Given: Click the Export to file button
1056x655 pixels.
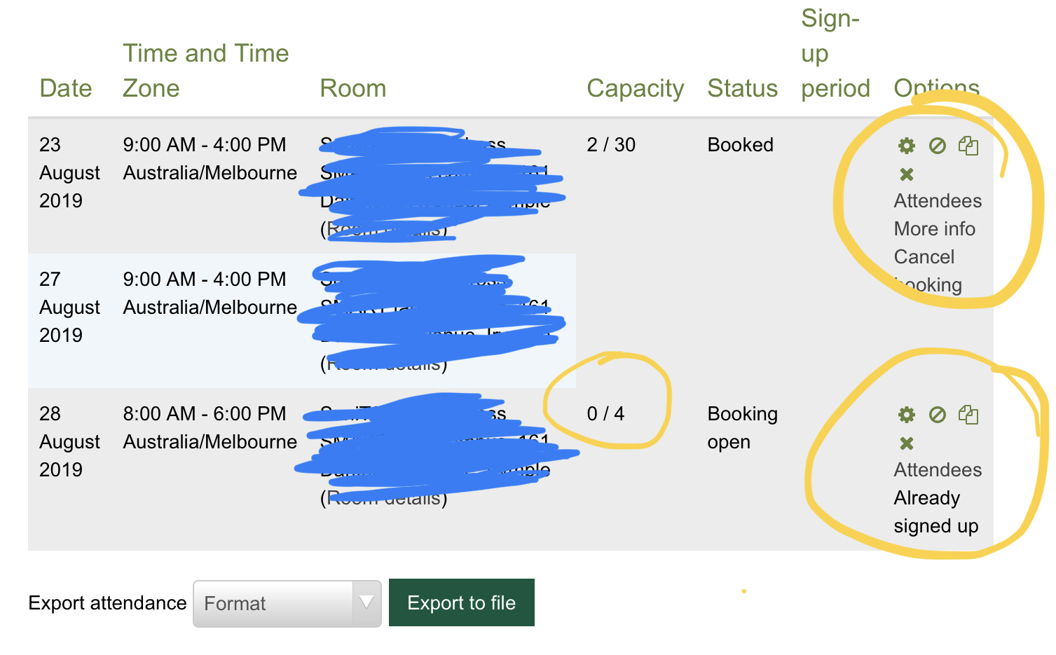Looking at the screenshot, I should tap(462, 602).
